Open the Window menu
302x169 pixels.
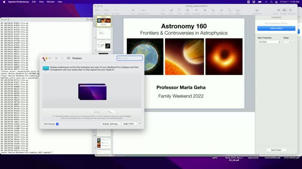coord(51,2)
